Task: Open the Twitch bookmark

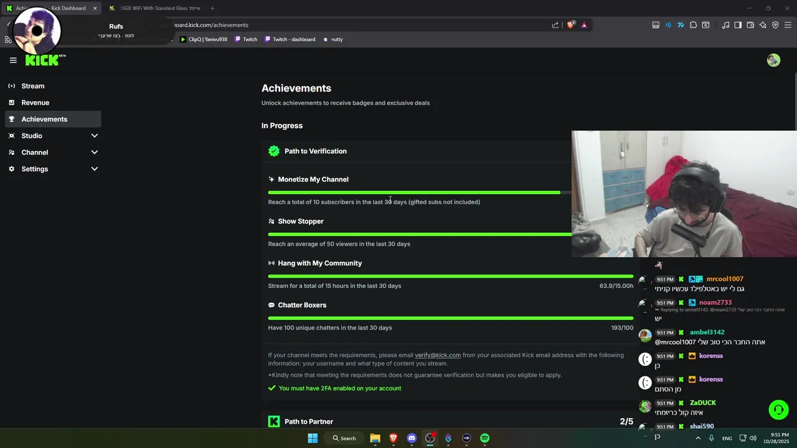Action: tap(246, 39)
